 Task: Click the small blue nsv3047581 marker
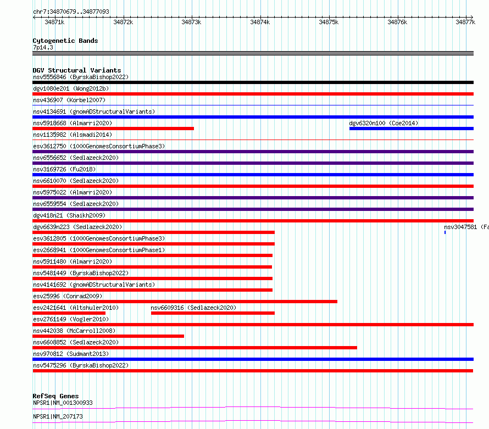[x=445, y=232]
